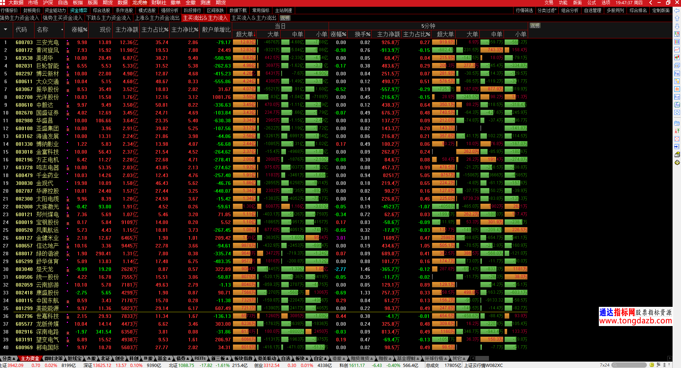Click the bottom horizontal scrollbar thumb
Viewport: 681px width, 368px height.
pyautogui.click(x=482, y=358)
